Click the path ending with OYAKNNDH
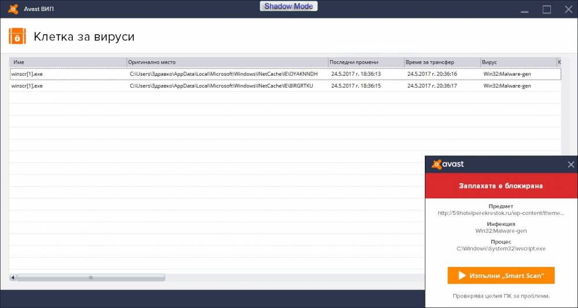Image resolution: width=578 pixels, height=308 pixels. point(224,74)
